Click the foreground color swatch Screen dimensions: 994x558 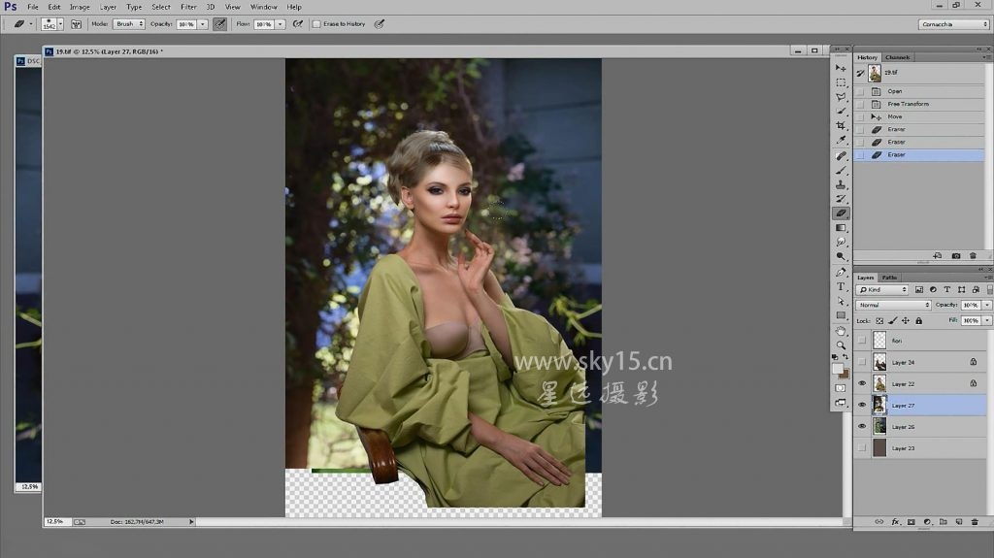(x=838, y=369)
